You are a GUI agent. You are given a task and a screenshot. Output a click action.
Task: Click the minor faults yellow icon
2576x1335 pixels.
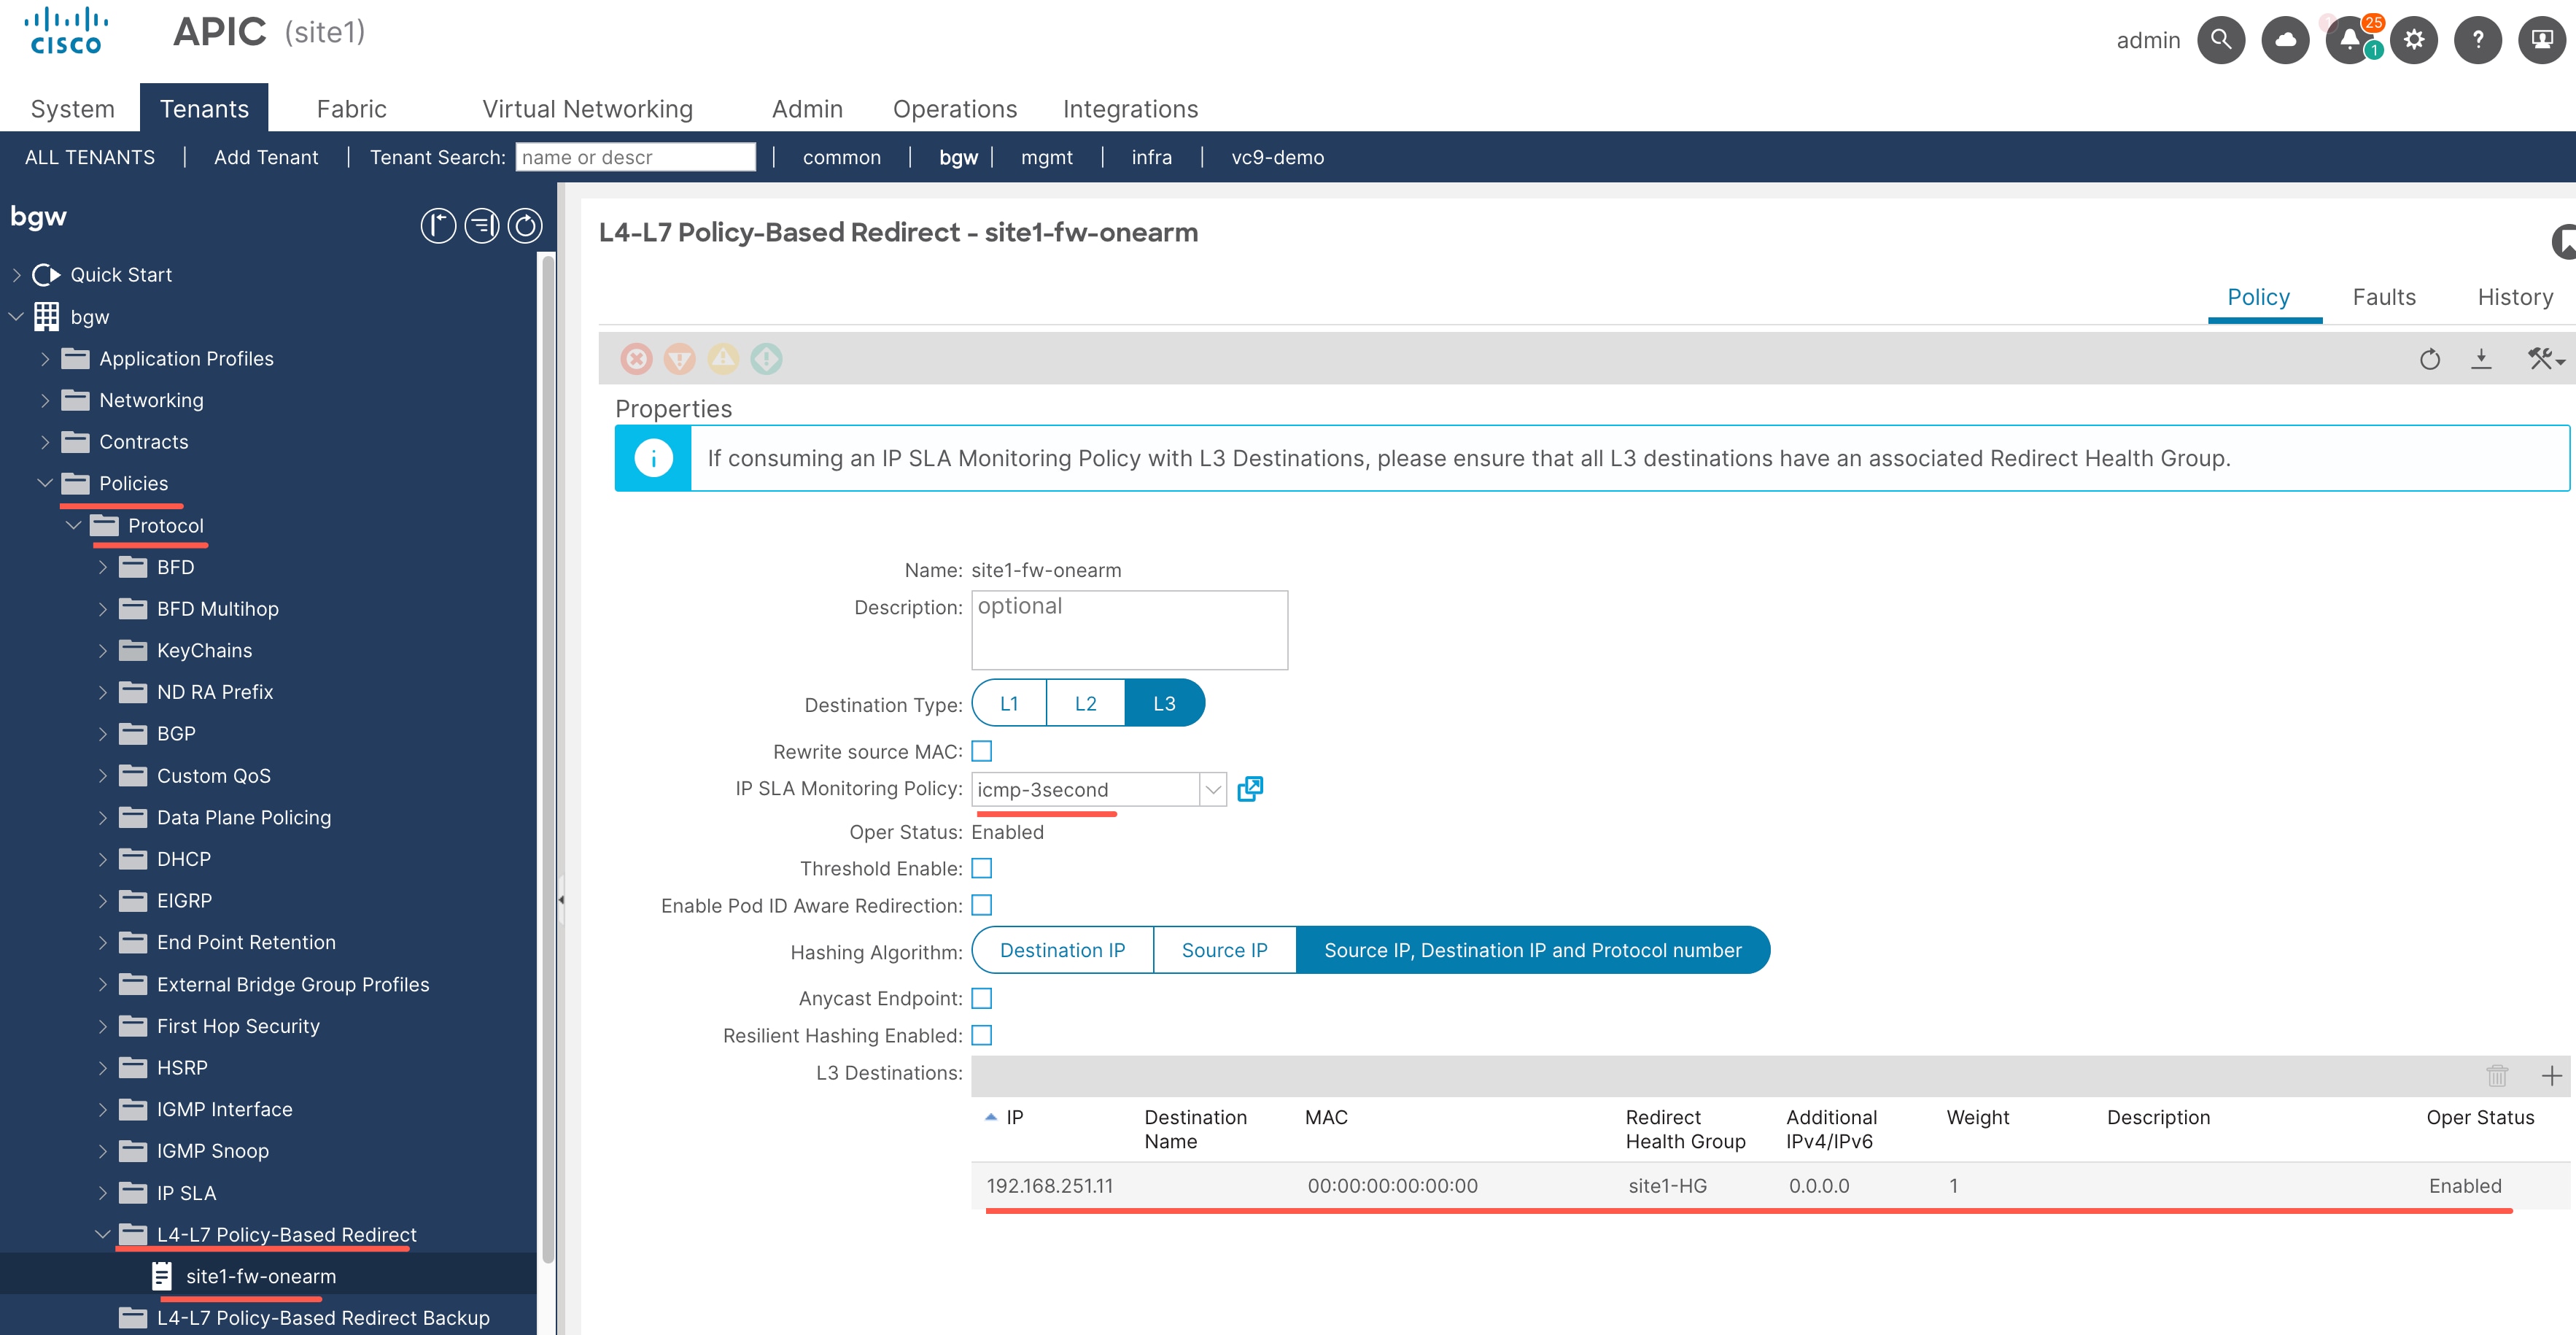(723, 358)
